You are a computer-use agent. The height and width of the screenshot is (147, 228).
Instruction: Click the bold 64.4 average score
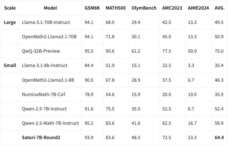coord(219,137)
